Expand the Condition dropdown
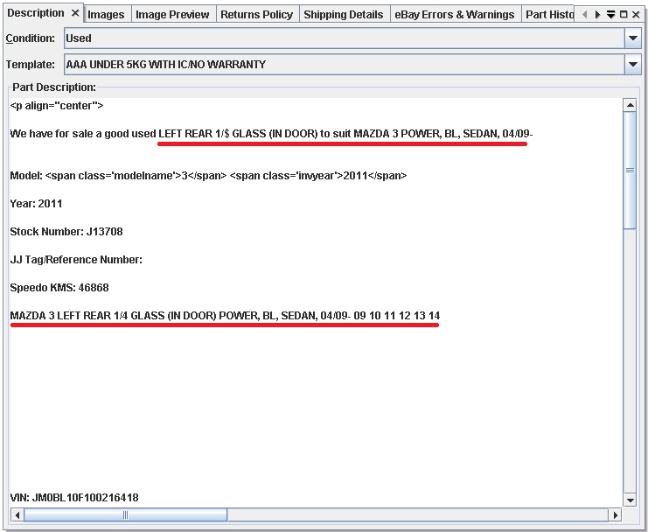This screenshot has height=532, width=648. (x=633, y=38)
